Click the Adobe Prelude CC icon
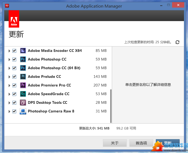 [23, 76]
